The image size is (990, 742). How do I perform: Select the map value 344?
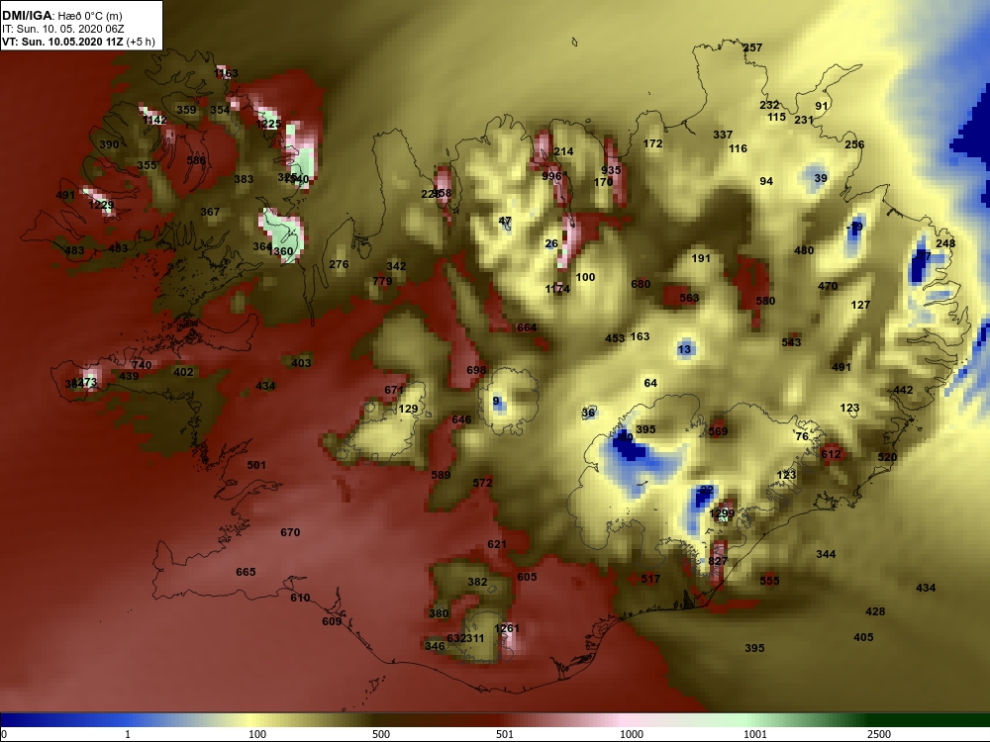click(x=826, y=554)
